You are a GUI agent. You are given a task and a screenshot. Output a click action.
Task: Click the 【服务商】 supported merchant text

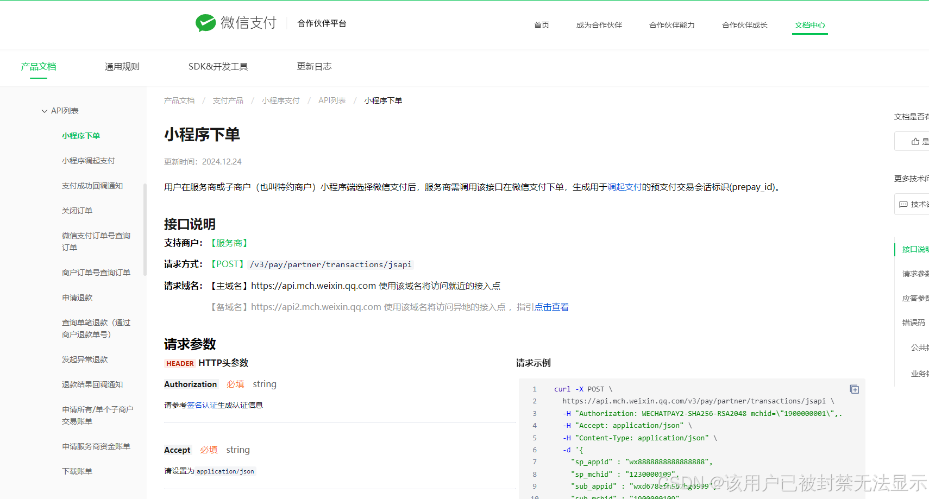pos(229,243)
